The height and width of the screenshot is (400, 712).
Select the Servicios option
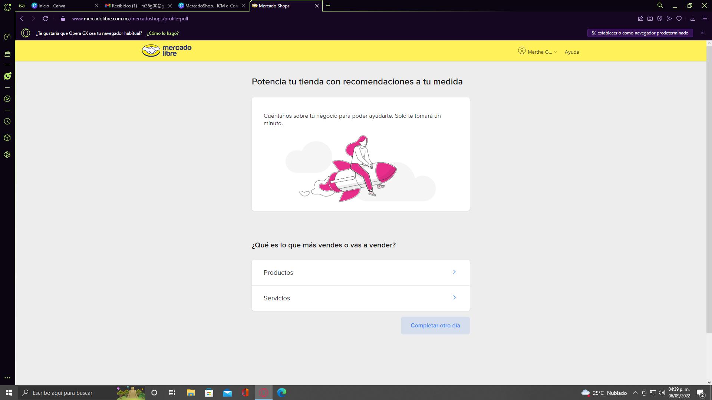(360, 298)
